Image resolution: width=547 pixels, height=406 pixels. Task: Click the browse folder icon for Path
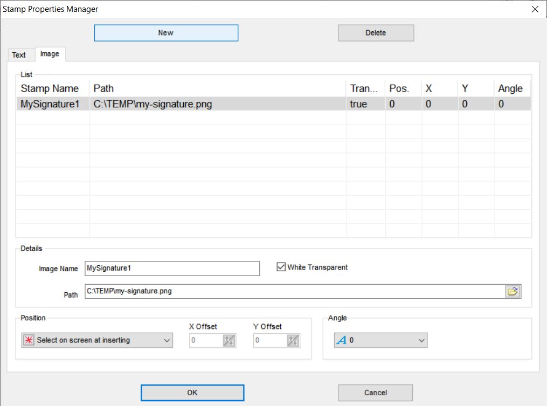click(513, 291)
